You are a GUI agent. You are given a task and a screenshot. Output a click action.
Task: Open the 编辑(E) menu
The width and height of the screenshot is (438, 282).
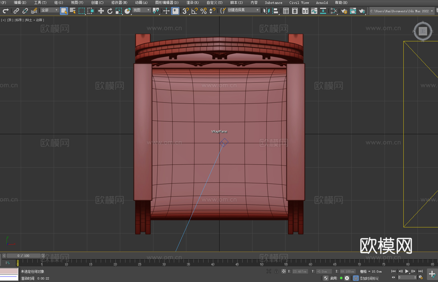[x=20, y=2]
